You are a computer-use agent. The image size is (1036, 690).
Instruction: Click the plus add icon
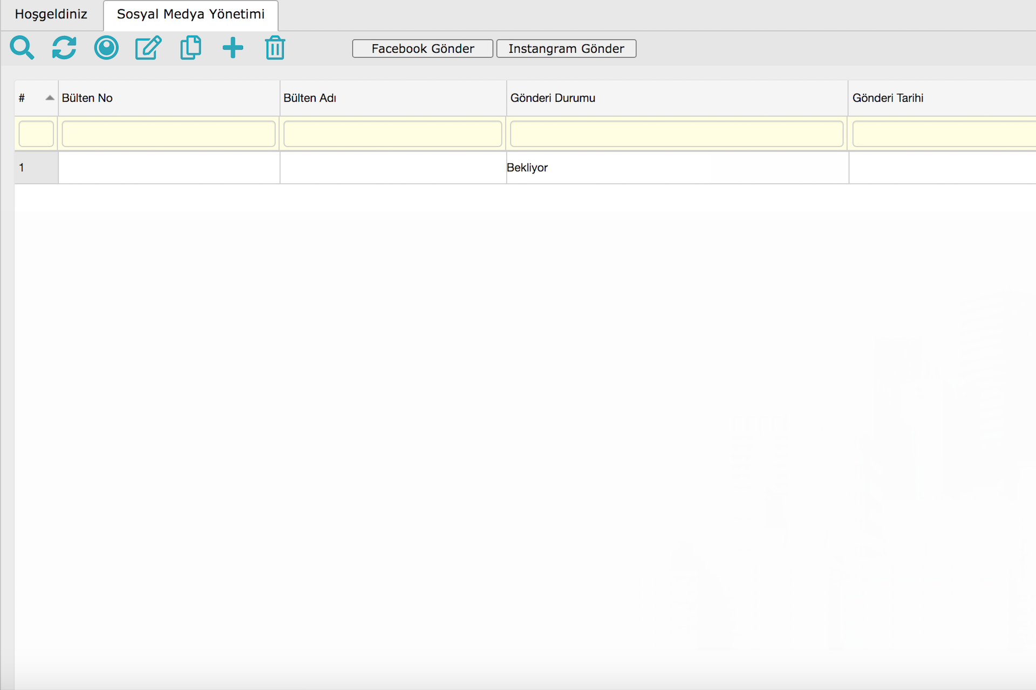(x=233, y=48)
